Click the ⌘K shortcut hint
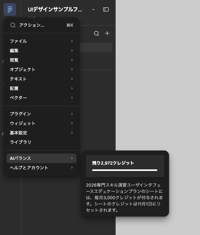The width and height of the screenshot is (200, 235). point(70,25)
